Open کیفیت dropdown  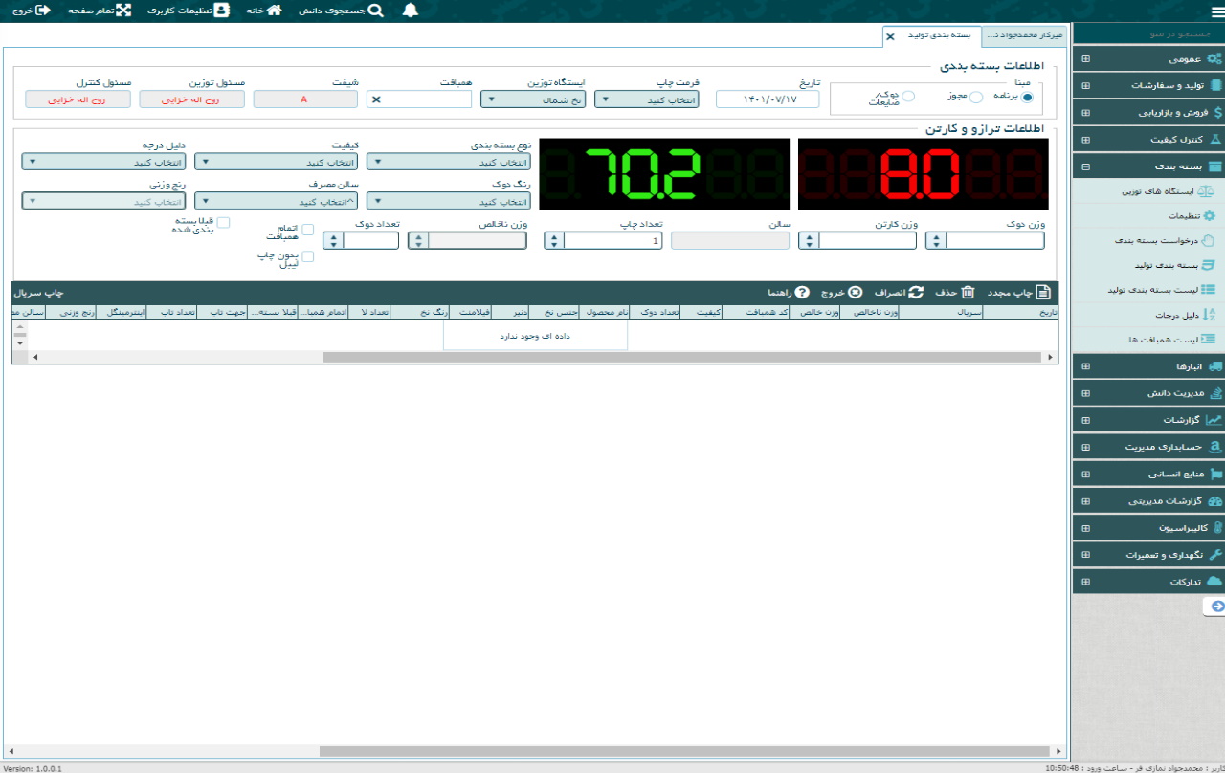[277, 162]
